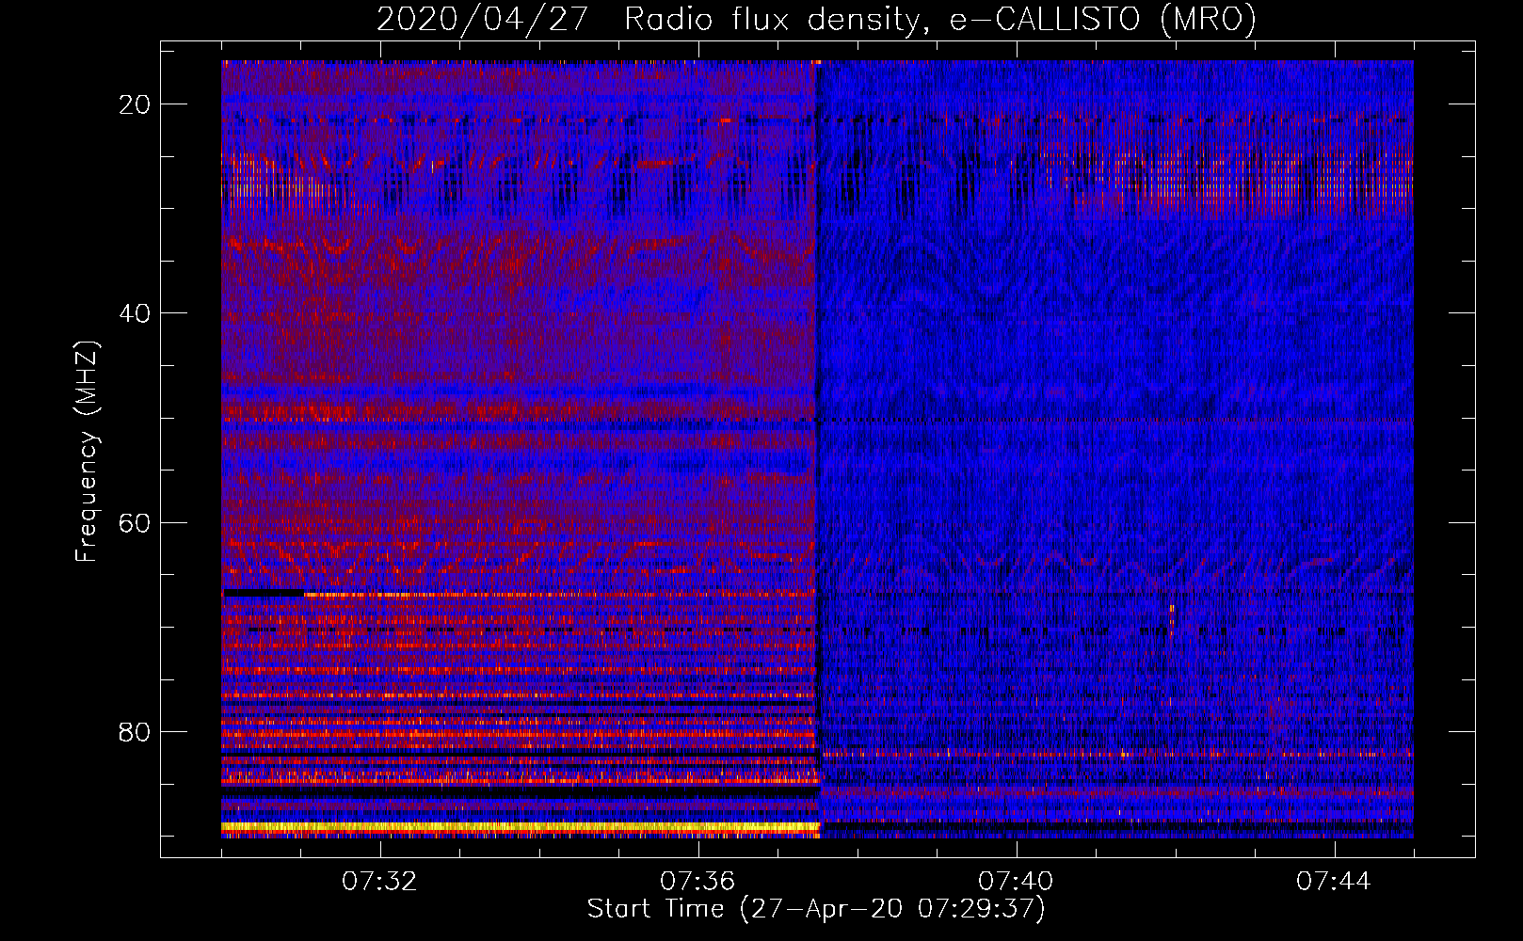Click the time tick label '07:32'
The height and width of the screenshot is (941, 1523).
(379, 882)
